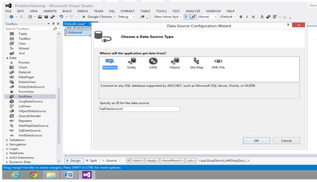Switch to Design view
The image size is (317, 182).
[74, 161]
